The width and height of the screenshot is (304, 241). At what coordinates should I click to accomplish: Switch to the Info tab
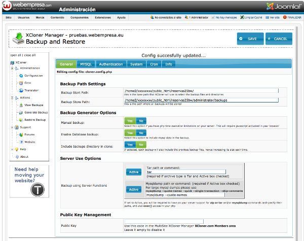click(x=169, y=64)
